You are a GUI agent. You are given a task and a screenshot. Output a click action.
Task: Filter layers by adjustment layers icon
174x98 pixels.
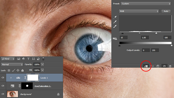coord(24,59)
